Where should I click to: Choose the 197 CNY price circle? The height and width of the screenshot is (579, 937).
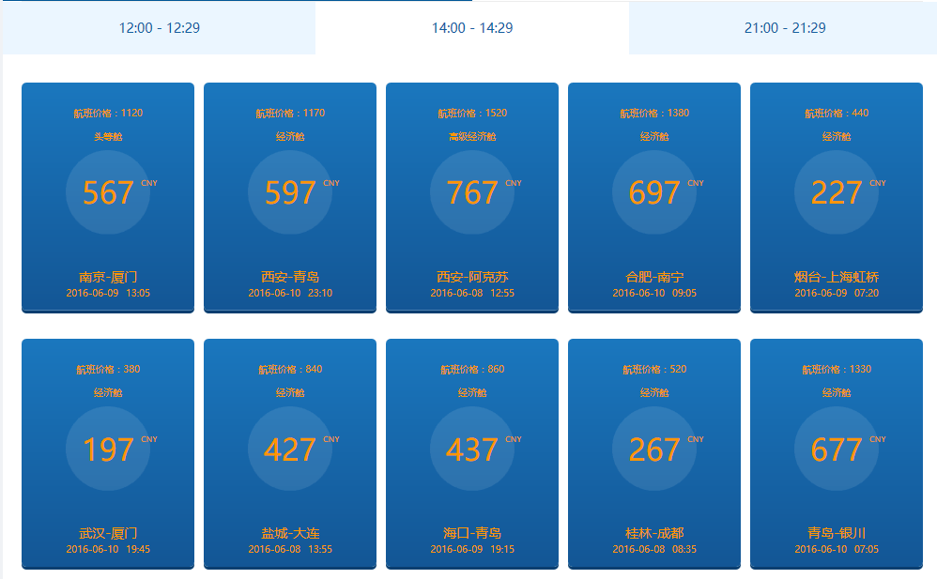click(x=108, y=449)
